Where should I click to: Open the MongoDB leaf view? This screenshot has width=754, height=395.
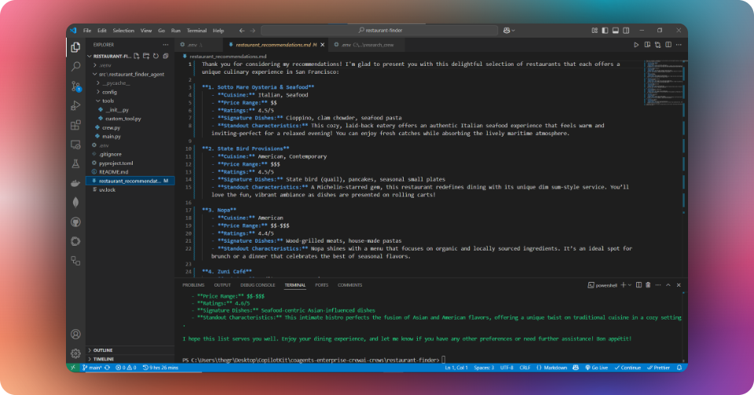(x=75, y=203)
